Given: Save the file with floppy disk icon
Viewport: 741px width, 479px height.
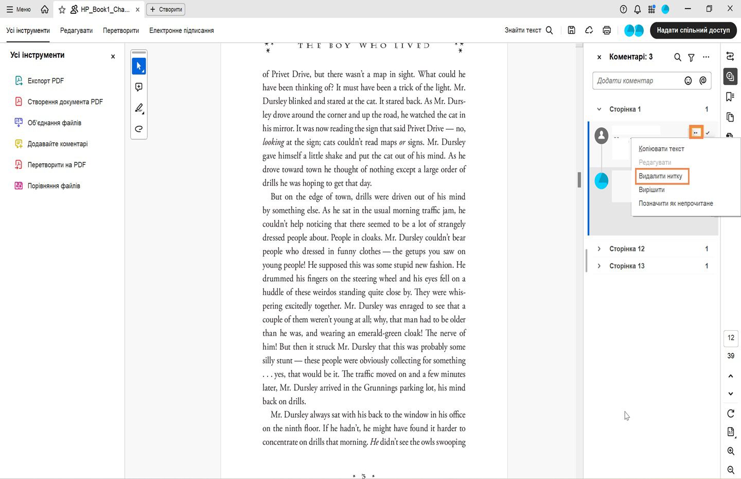Looking at the screenshot, I should [571, 30].
